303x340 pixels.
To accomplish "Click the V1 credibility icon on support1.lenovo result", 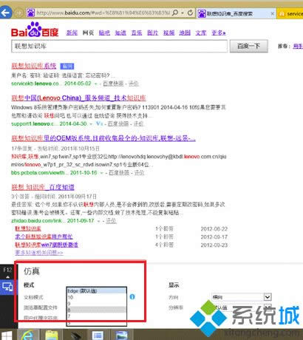I will point(99,123).
